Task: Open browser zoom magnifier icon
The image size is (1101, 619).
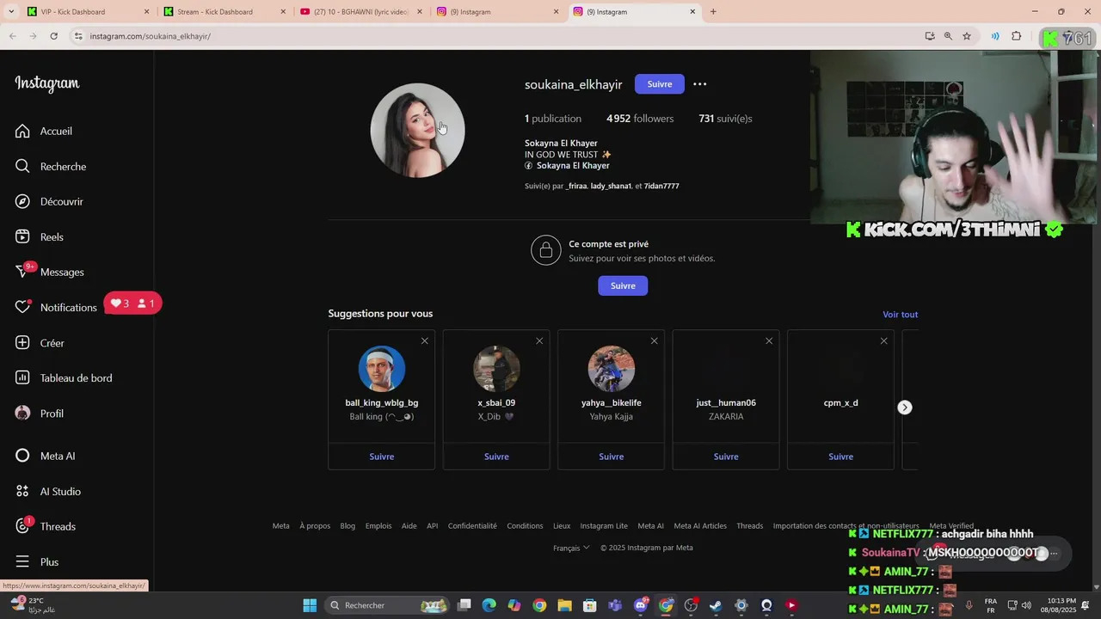Action: click(x=948, y=36)
